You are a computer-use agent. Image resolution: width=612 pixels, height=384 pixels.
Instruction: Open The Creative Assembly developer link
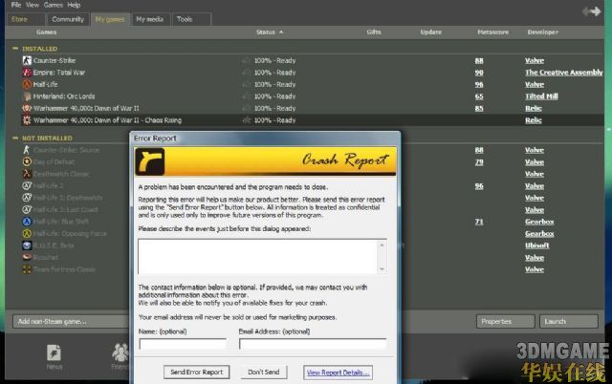click(563, 73)
